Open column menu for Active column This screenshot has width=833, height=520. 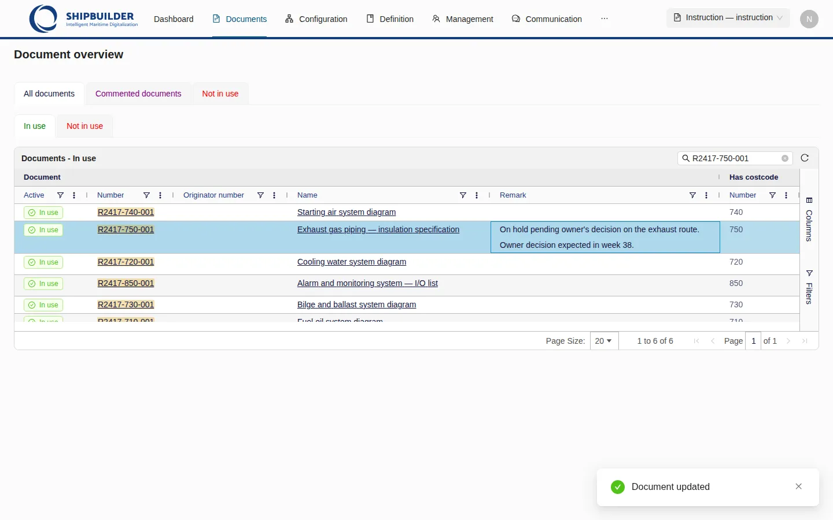click(74, 195)
